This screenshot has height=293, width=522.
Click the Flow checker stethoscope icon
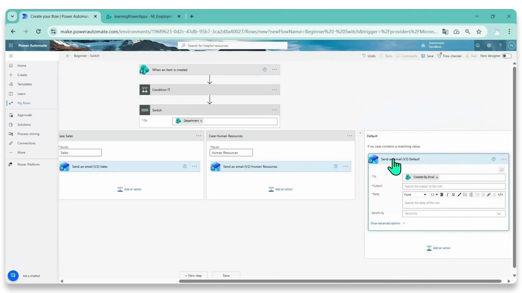pyautogui.click(x=439, y=56)
